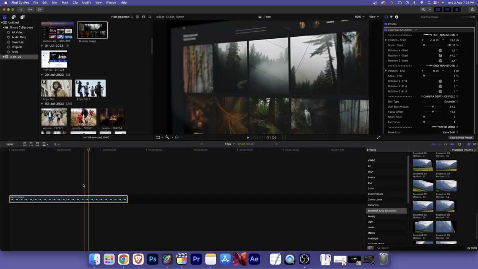Adjust the Focus Offset slider
Image resolution: width=478 pixels, height=269 pixels.
pos(433,112)
